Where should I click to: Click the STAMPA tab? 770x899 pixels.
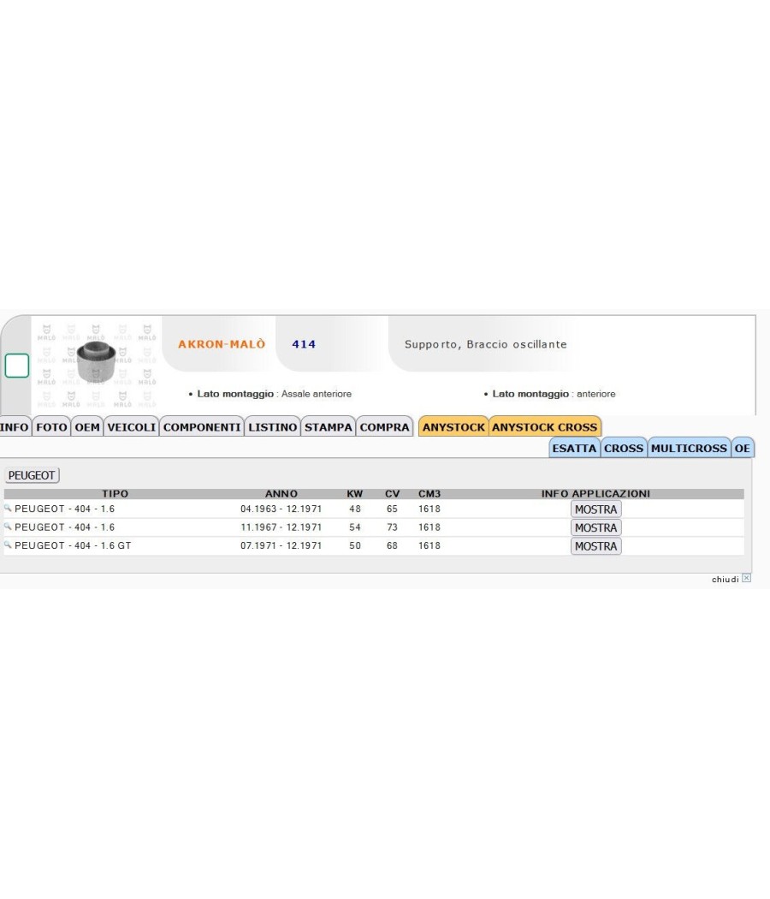[x=329, y=427]
